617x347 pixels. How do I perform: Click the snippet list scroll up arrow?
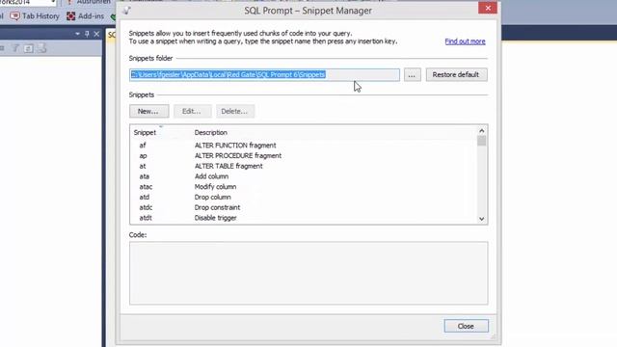pyautogui.click(x=482, y=131)
